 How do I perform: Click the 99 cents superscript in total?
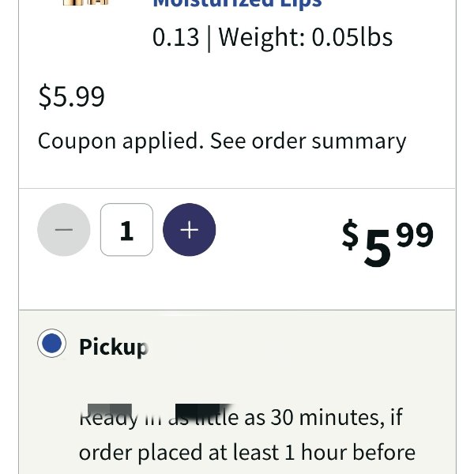(415, 235)
